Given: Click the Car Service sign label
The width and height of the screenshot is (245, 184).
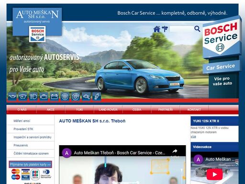Looking at the screenshot, I should pos(221,67).
